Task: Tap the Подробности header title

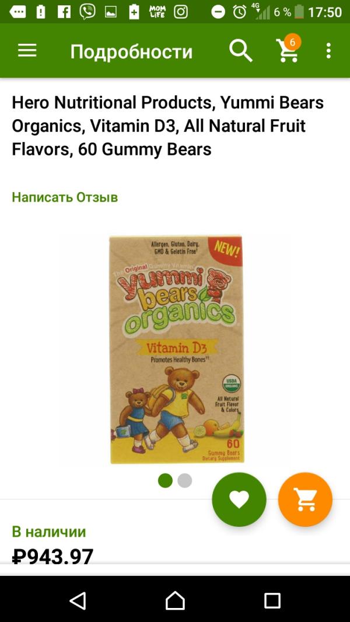Action: pos(131,51)
